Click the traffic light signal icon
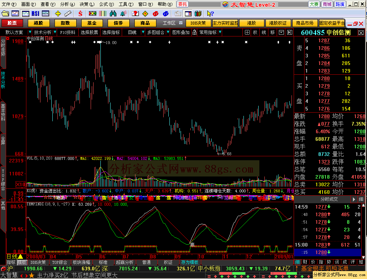 click(92, 14)
